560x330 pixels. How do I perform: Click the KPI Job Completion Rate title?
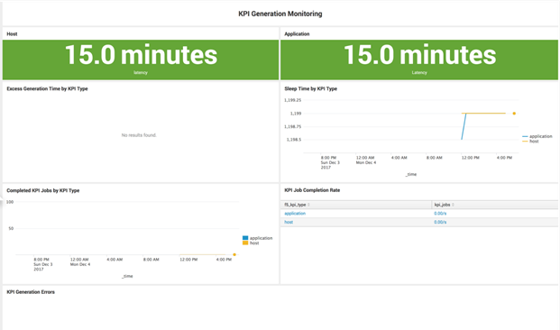point(312,190)
